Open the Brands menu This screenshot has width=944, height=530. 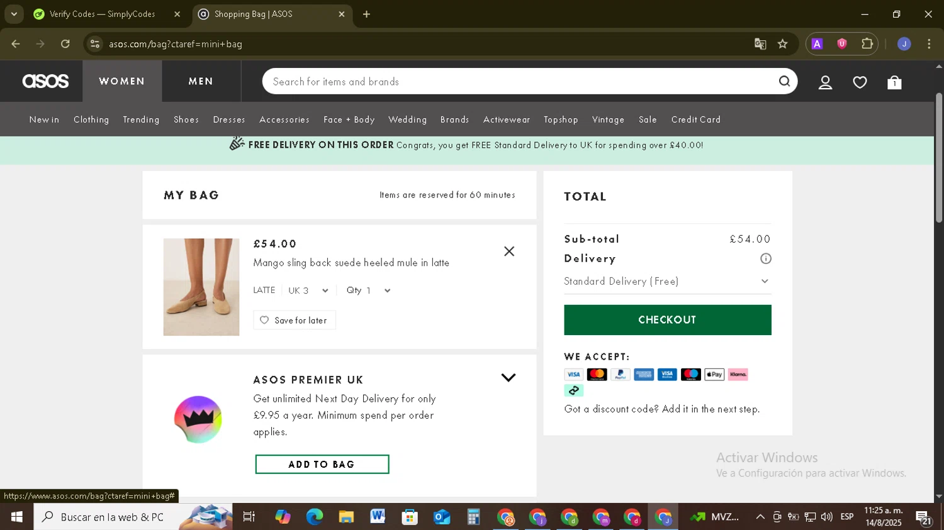[x=454, y=119]
